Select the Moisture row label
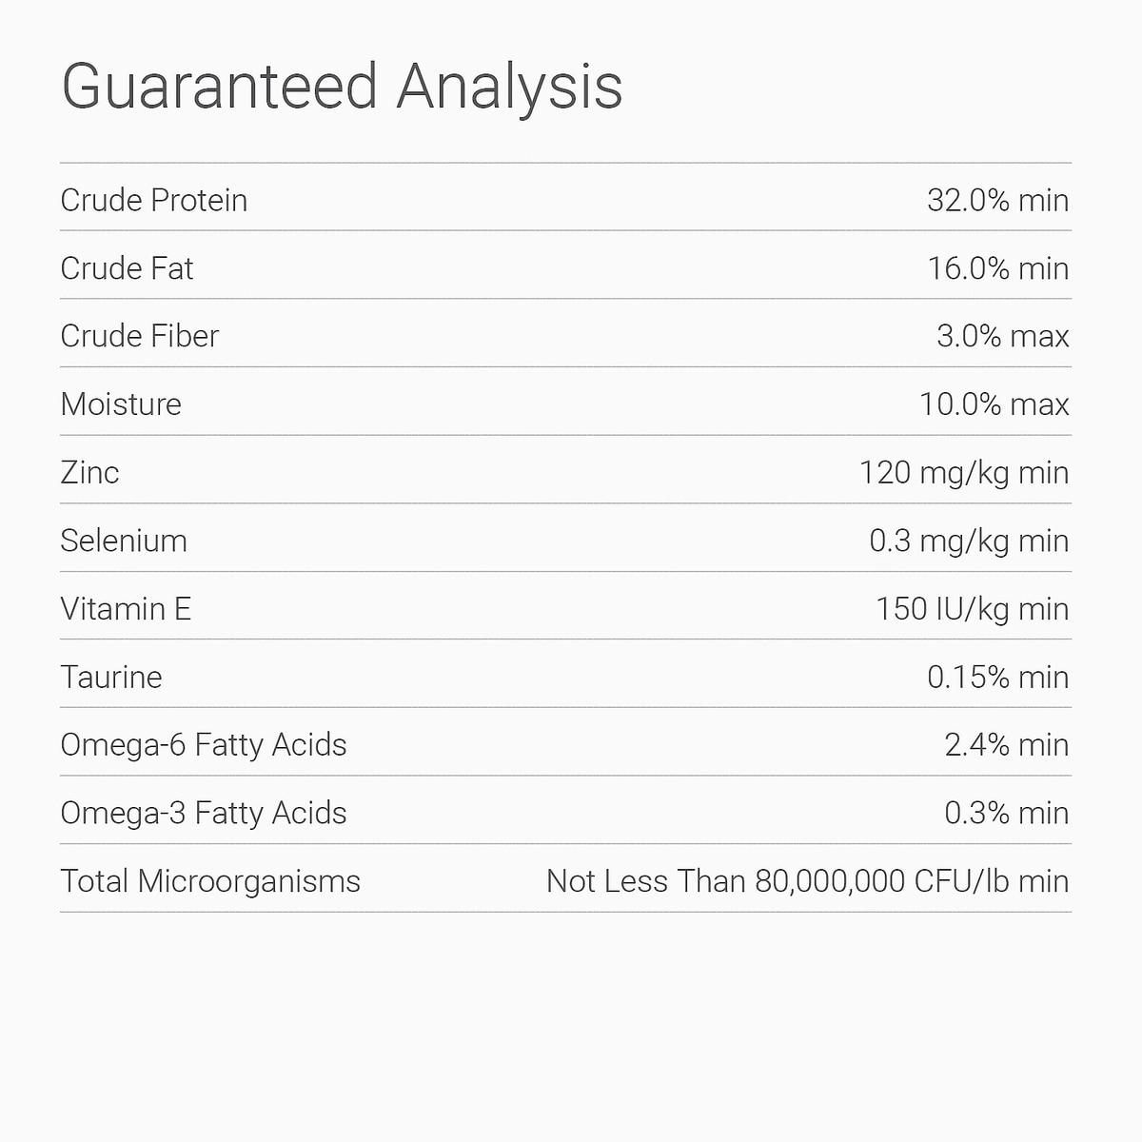This screenshot has width=1142, height=1142. coord(121,404)
